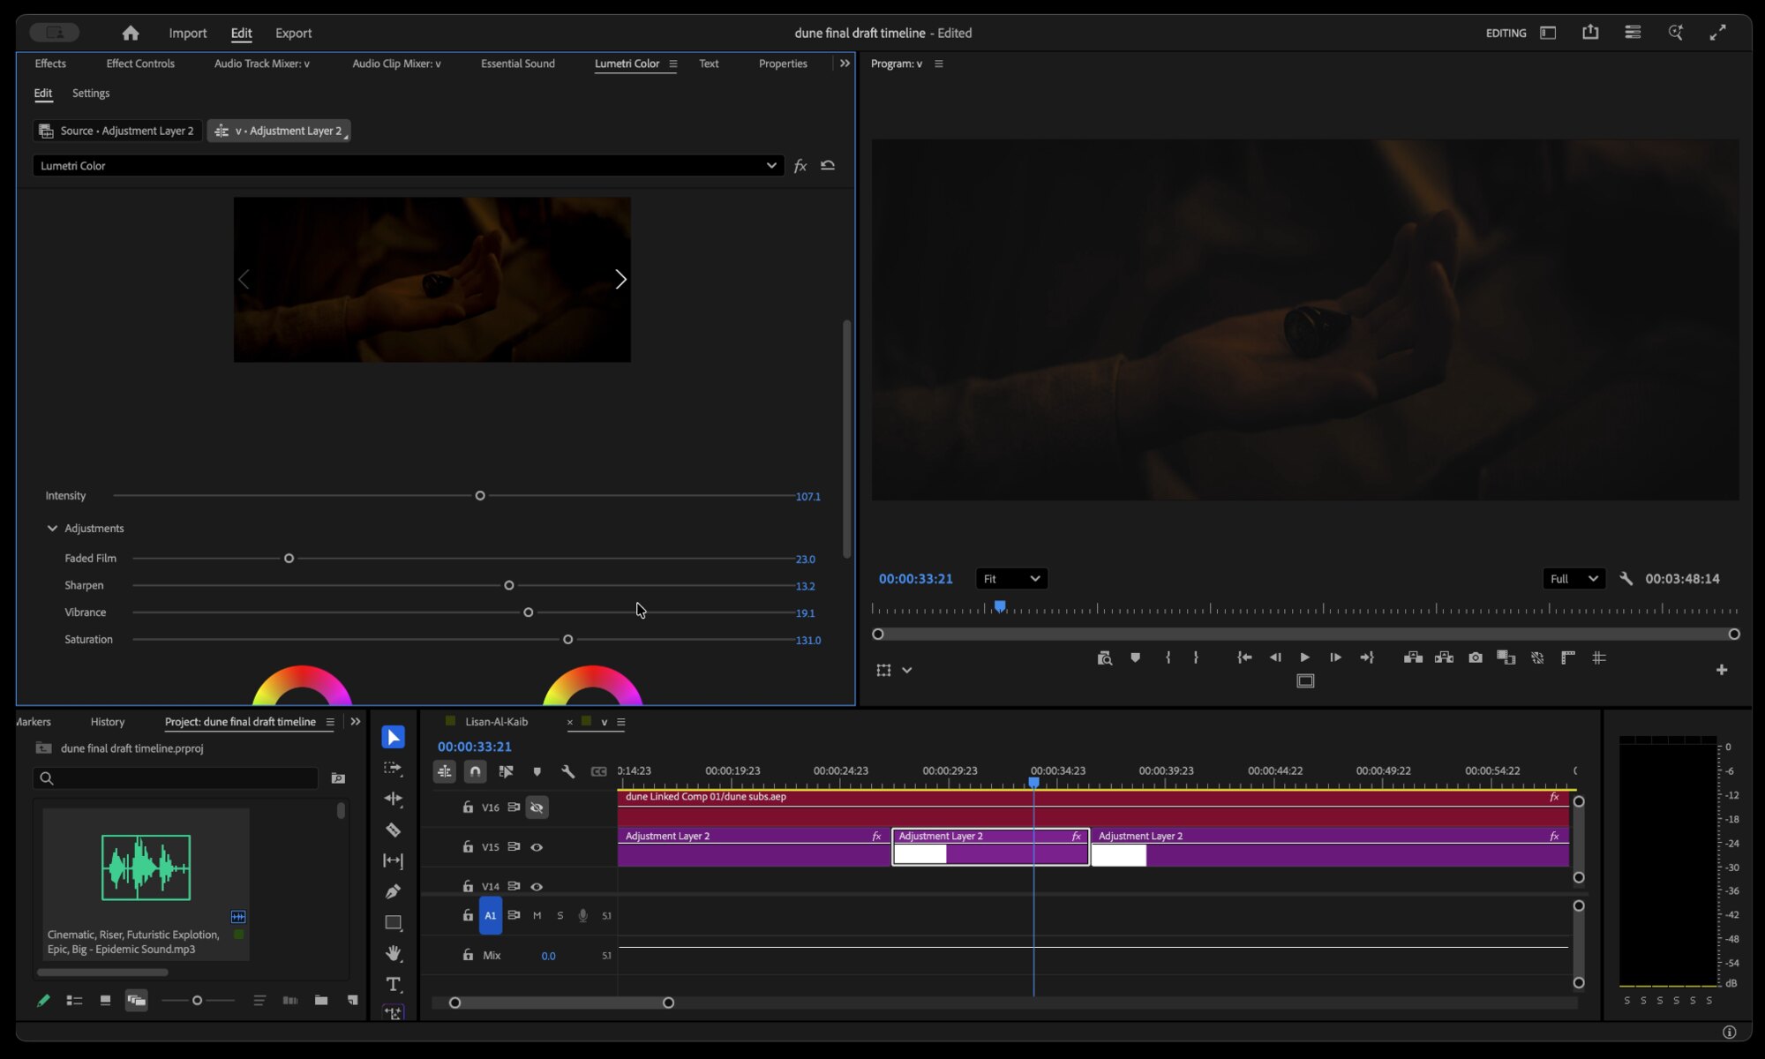Reset the Lumetri Color effect

click(x=828, y=165)
